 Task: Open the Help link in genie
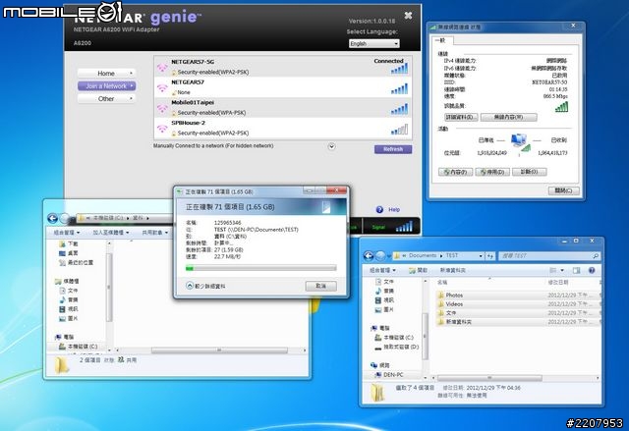coord(394,209)
